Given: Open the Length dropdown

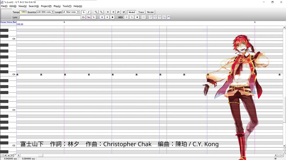Looking at the screenshot, I should [78, 12].
